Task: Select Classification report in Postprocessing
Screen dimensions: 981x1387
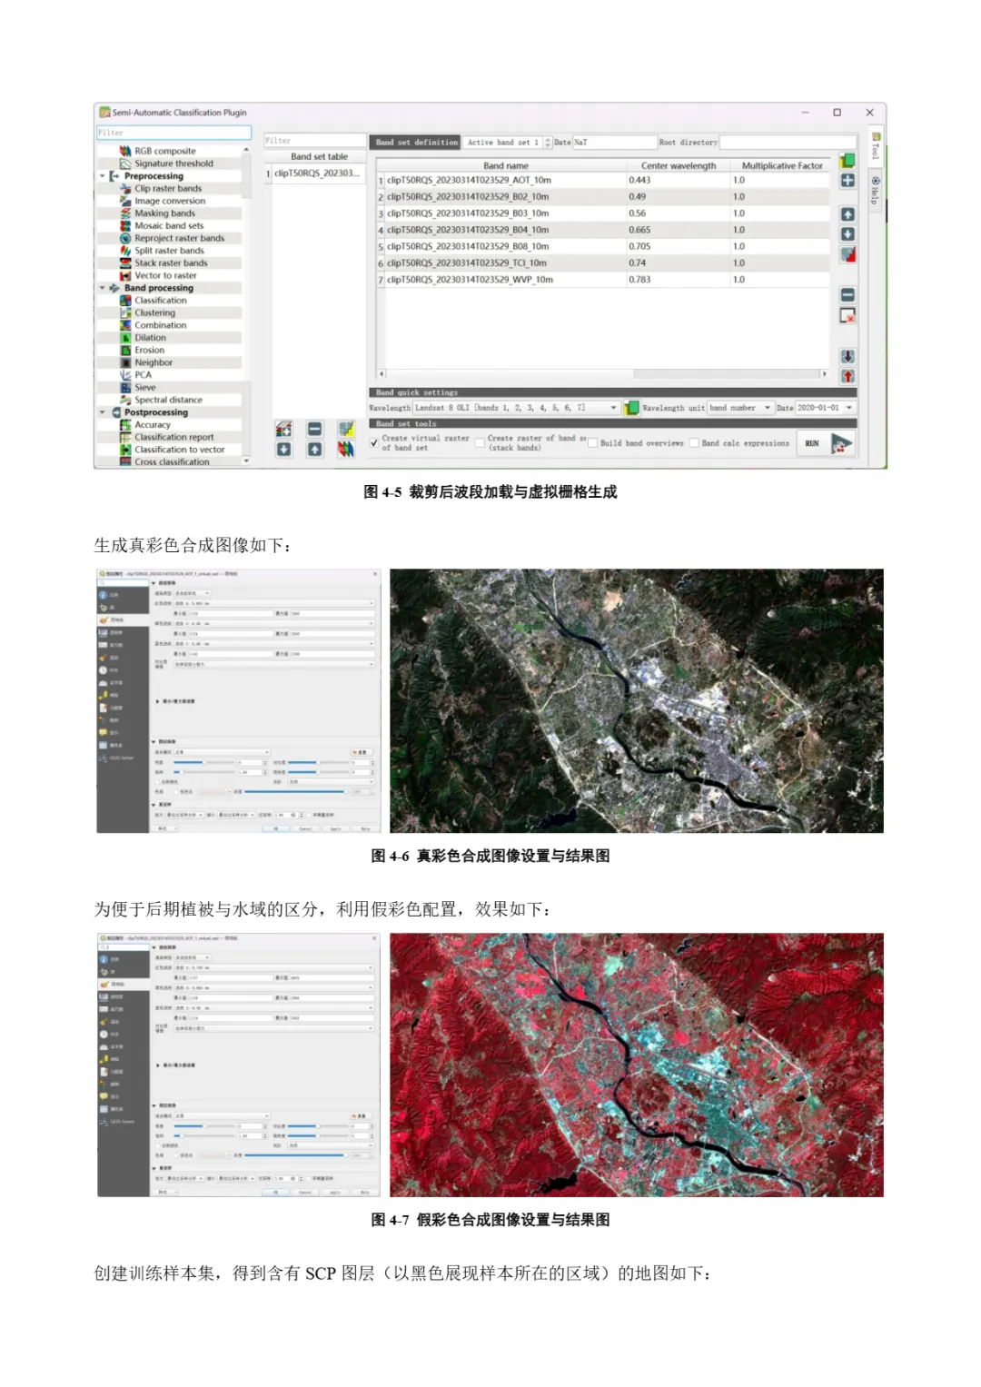Action: [173, 437]
